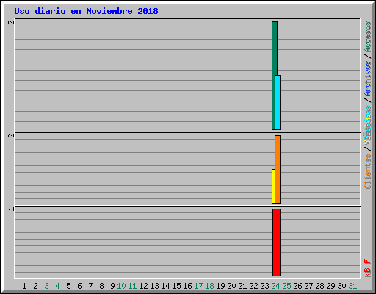The image size is (376, 294).
Task: Click the 'Accesos' legend label
Action: 368,37
